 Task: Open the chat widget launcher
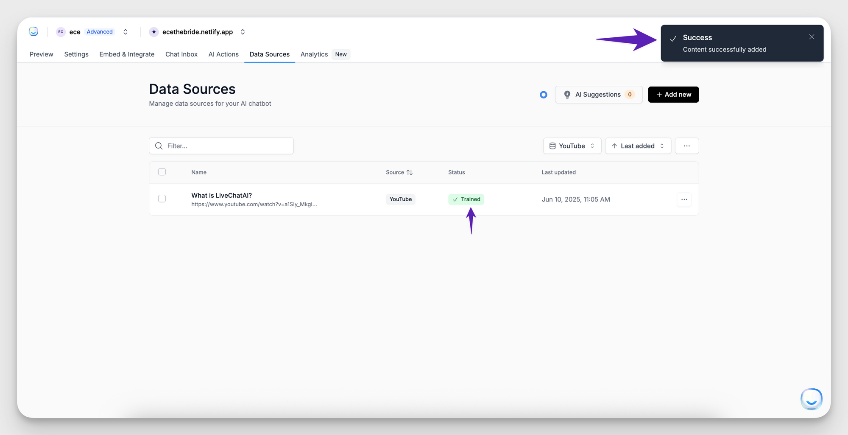coord(812,399)
